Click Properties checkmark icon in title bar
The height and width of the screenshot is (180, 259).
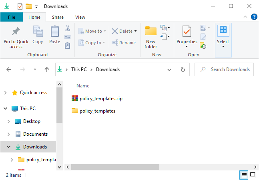tap(20, 6)
